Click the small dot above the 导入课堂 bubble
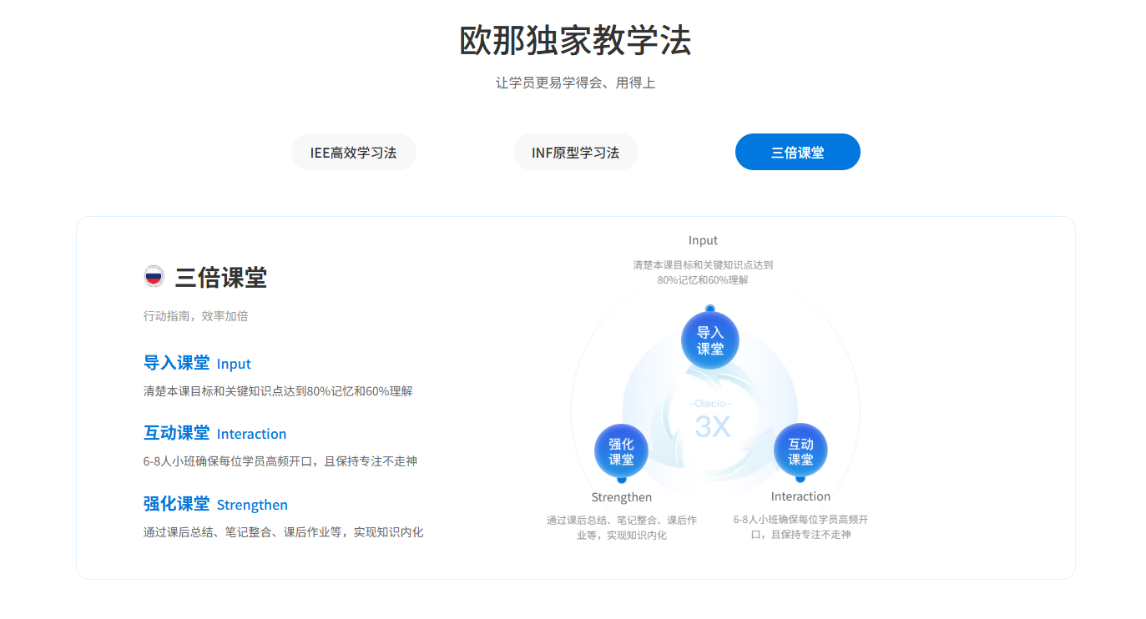Screen dimensions: 1146x619 (x=710, y=309)
